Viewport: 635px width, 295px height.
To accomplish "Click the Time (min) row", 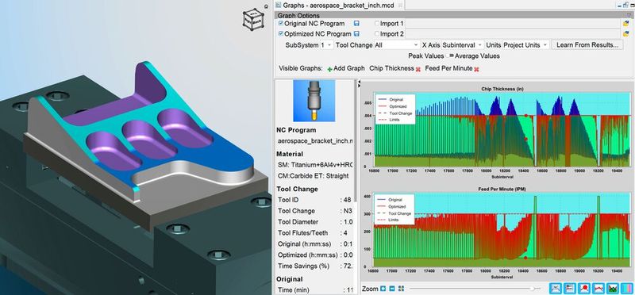I will [x=314, y=290].
